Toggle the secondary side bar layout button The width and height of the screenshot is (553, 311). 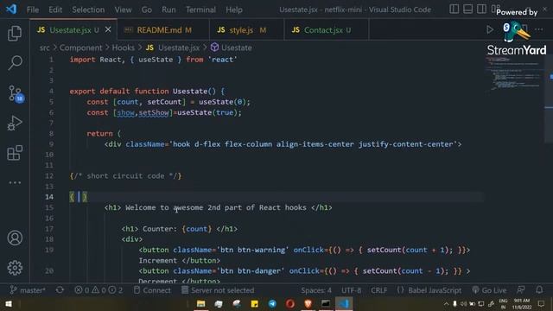[x=482, y=10]
